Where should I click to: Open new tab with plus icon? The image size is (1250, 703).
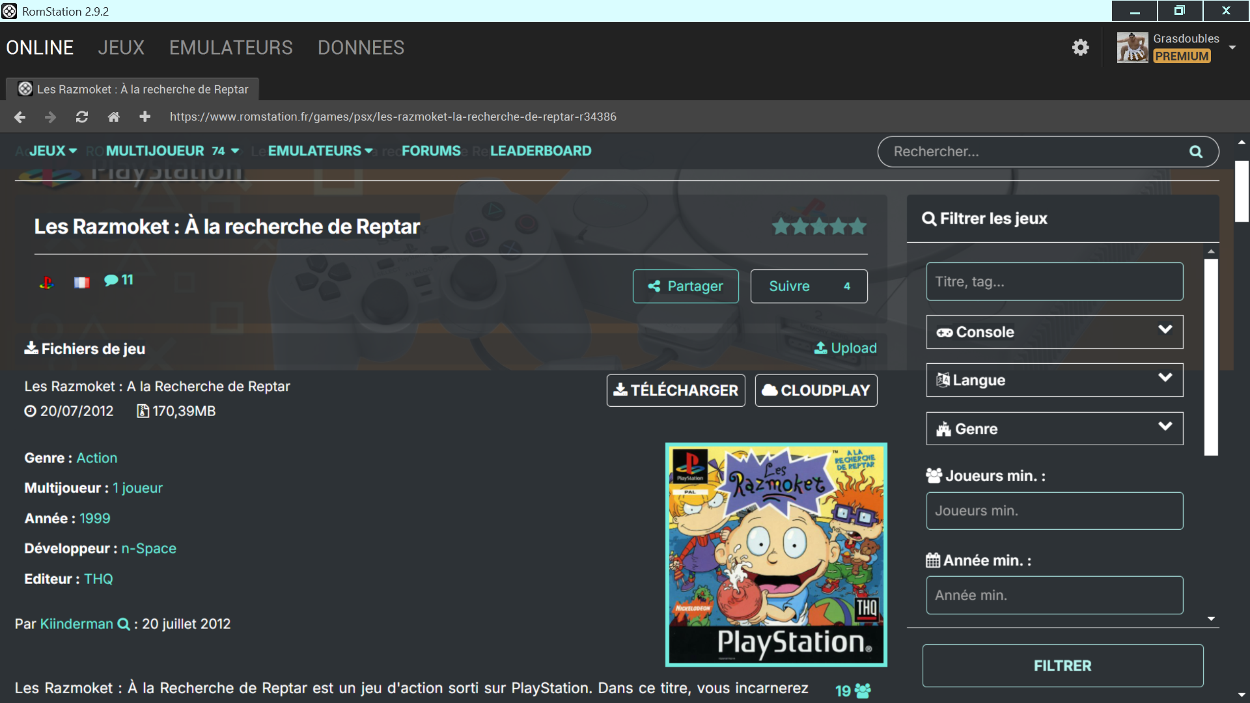pyautogui.click(x=145, y=117)
